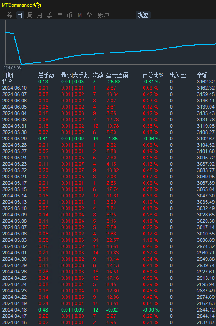216x326 pixels.
Task: Click the 1.10 % percentage value
Action: click(x=150, y=240)
